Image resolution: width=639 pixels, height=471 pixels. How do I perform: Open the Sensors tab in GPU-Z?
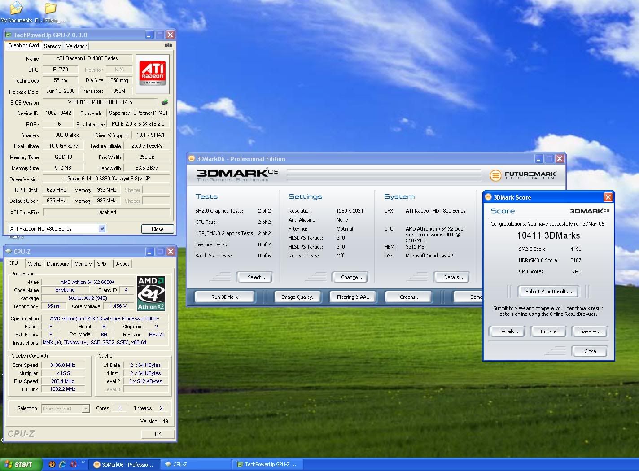tap(53, 46)
